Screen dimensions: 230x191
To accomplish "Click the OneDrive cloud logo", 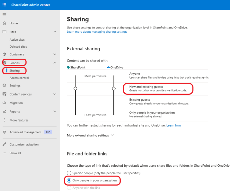I will pos(109,67).
